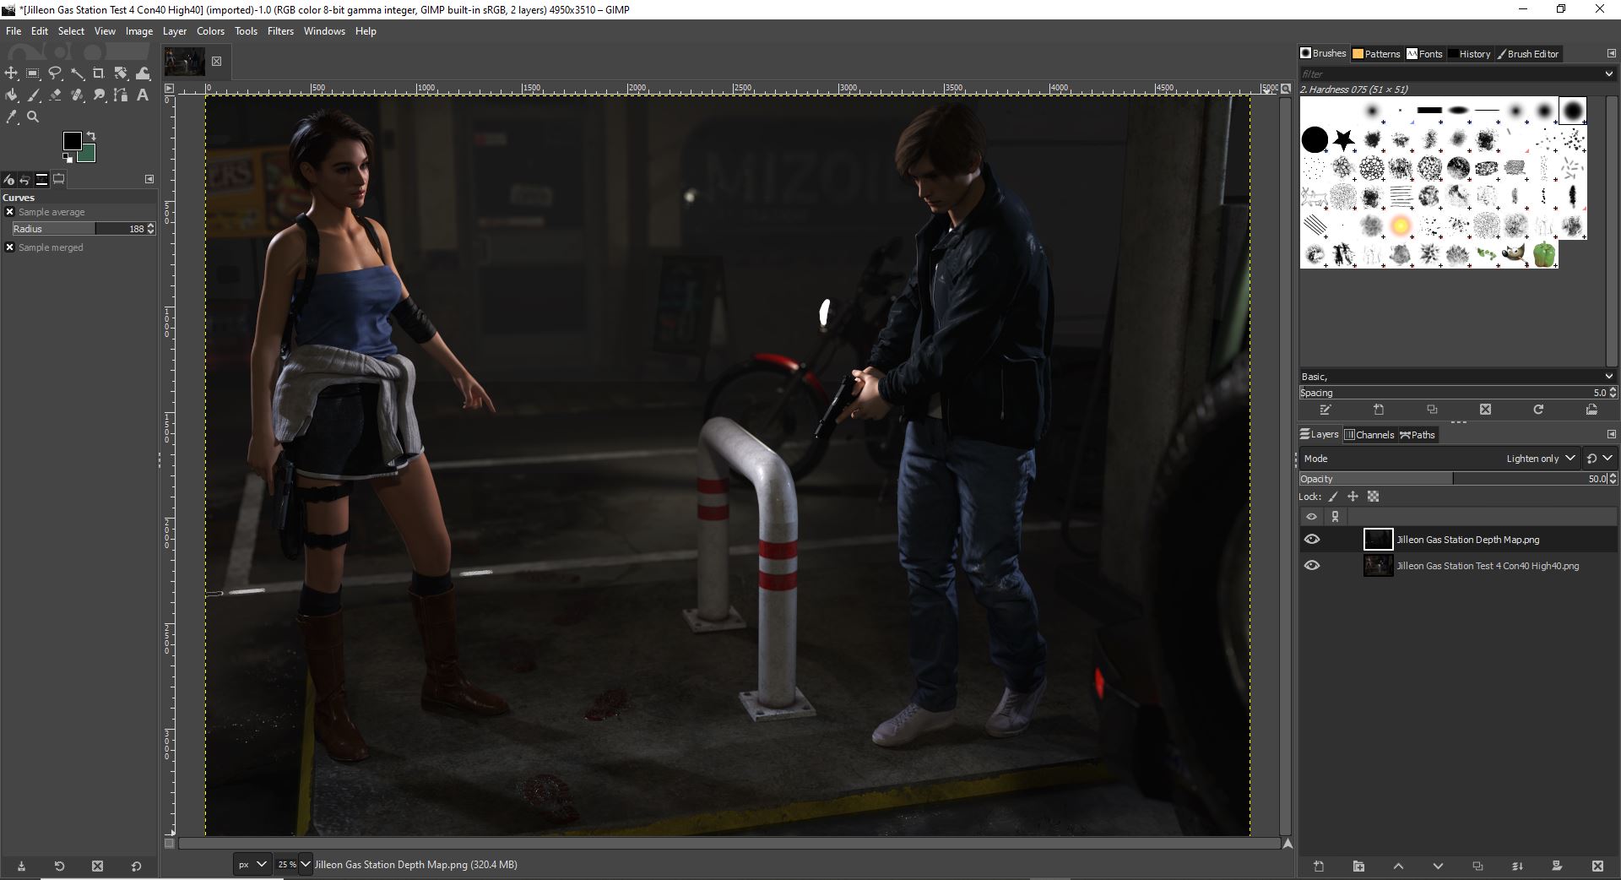Create a new layer group
1621x880 pixels.
click(x=1358, y=866)
